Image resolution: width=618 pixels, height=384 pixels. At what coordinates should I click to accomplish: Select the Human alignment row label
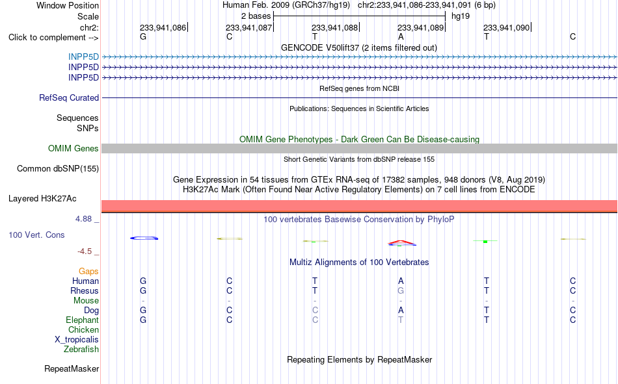click(x=85, y=281)
